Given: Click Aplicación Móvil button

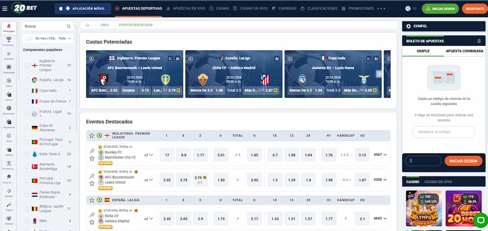Looking at the screenshot, I should pyautogui.click(x=83, y=9).
